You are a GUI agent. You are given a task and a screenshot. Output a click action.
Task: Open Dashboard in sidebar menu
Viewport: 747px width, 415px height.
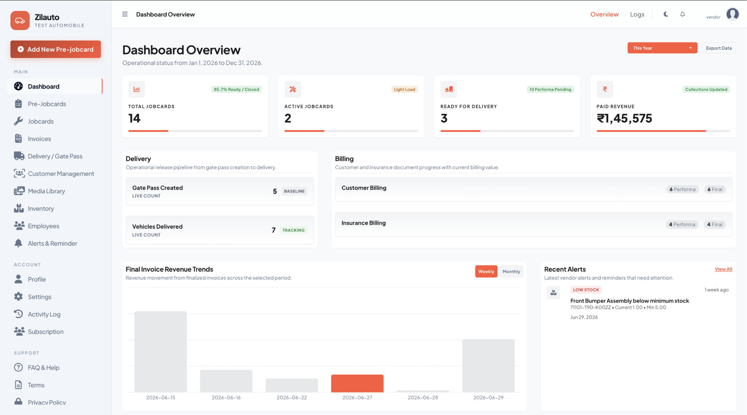pos(54,86)
